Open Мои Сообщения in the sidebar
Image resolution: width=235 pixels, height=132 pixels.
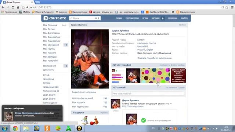[x=51, y=45]
